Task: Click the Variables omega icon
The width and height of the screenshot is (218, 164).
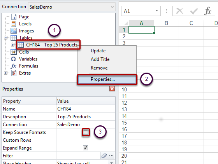Action: [x=13, y=59]
